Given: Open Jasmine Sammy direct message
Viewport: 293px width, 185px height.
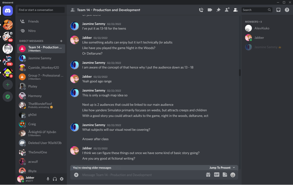Looking at the screenshot, I should pos(40,58).
